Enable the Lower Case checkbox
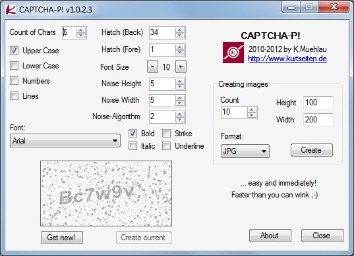Image resolution: width=354 pixels, height=256 pixels. tap(15, 66)
